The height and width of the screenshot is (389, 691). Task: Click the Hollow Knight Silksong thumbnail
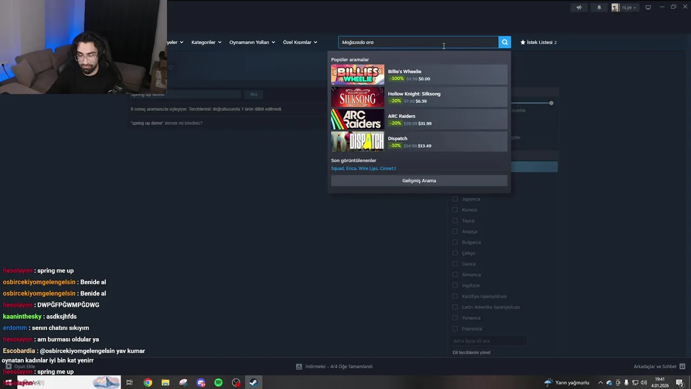(357, 97)
